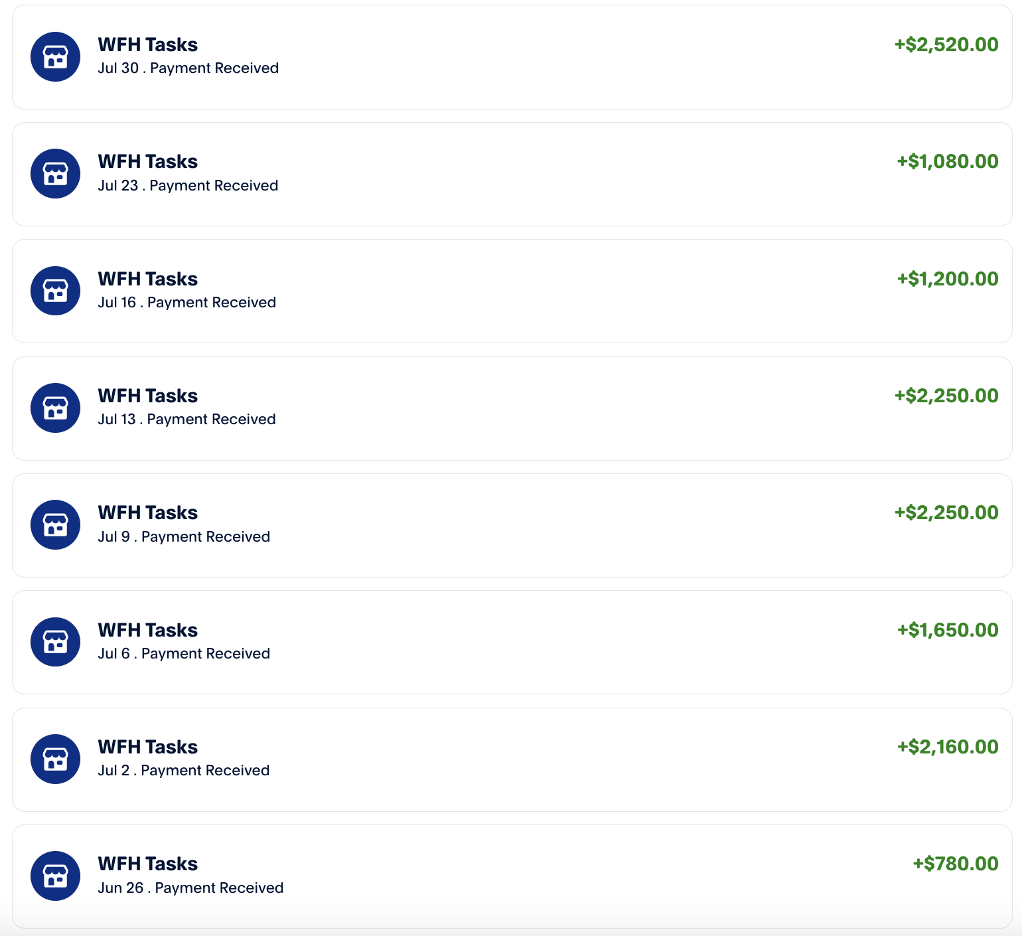Click the +$780.00 payment amount
The height and width of the screenshot is (936, 1022).
coord(956,864)
